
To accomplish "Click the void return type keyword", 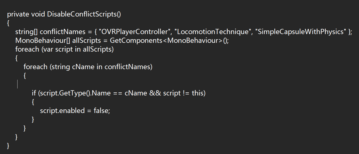I will [x=38, y=14].
